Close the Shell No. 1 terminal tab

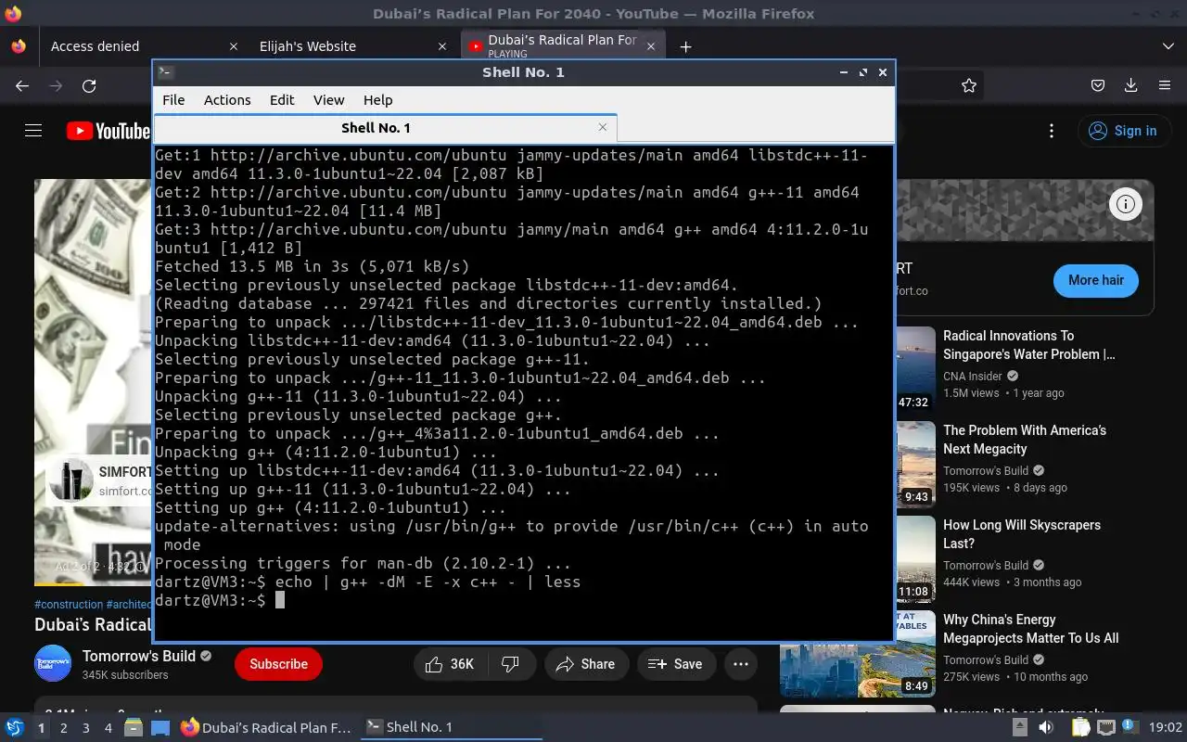(x=603, y=127)
